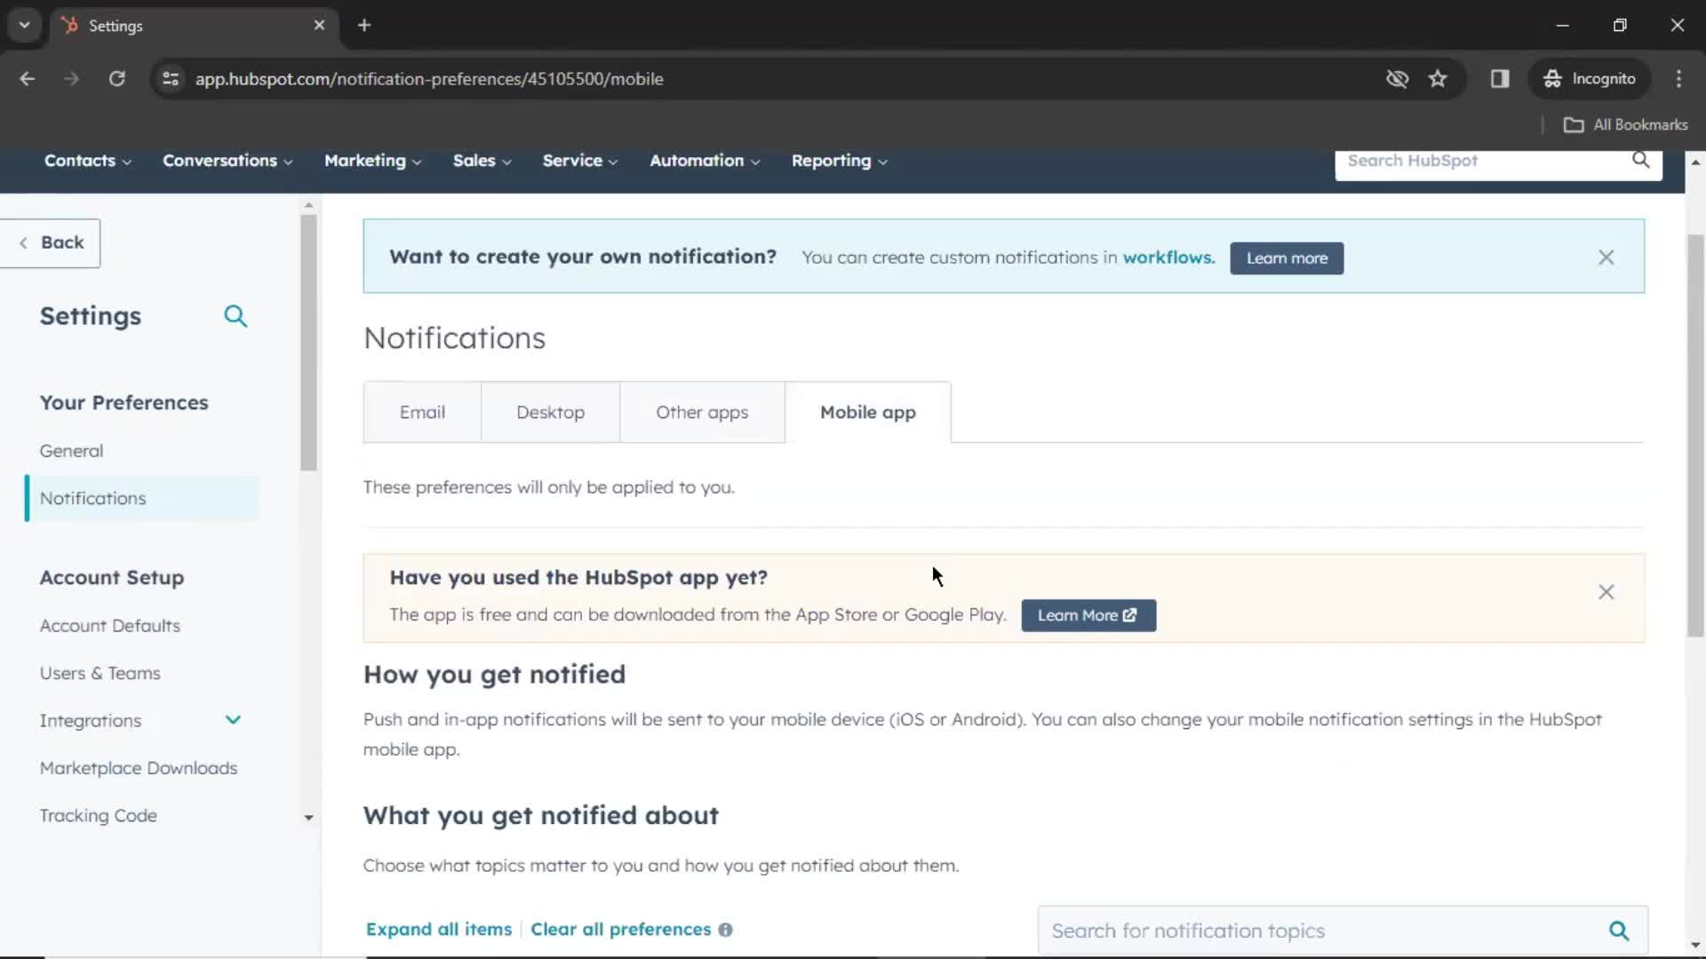
Task: Switch to the Desktop notifications tab
Action: pyautogui.click(x=549, y=411)
